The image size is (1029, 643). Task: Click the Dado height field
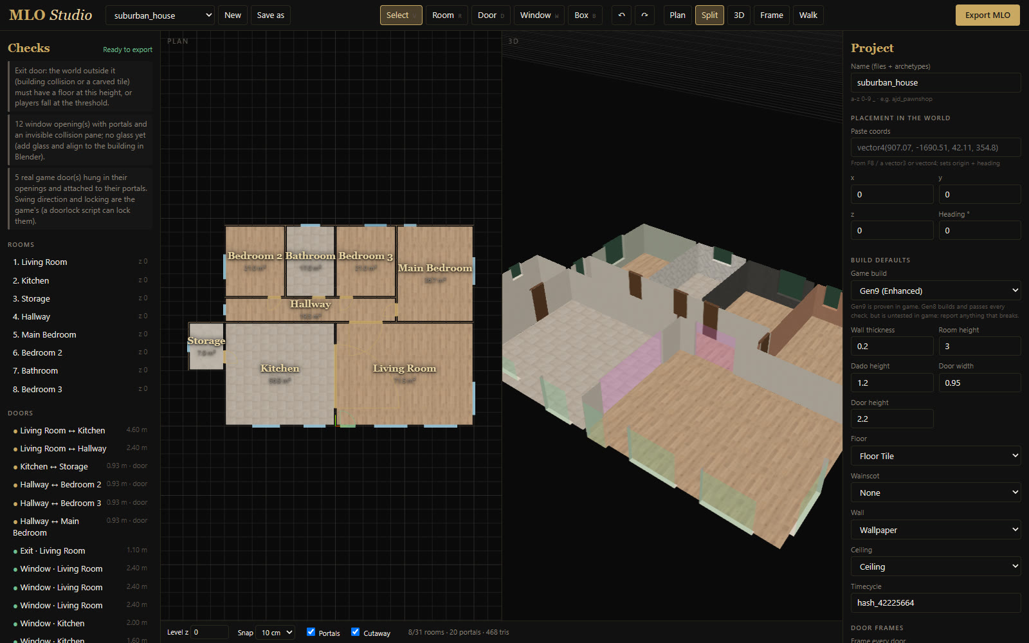(x=892, y=383)
